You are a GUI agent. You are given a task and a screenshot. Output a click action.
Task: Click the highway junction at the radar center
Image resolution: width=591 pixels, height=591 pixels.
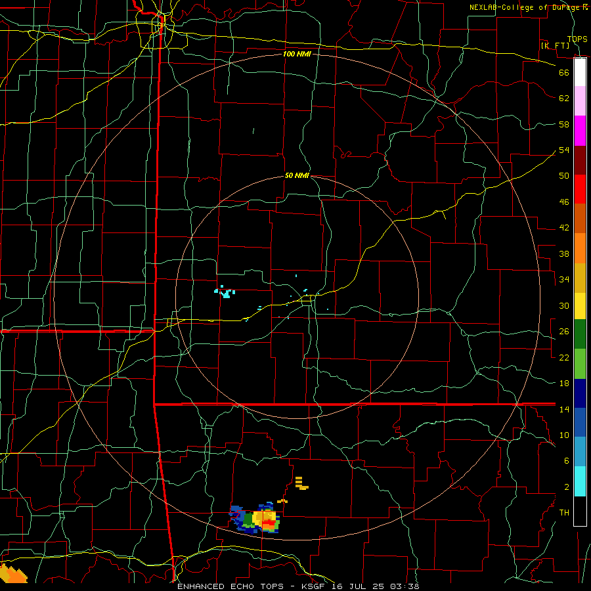[309, 297]
